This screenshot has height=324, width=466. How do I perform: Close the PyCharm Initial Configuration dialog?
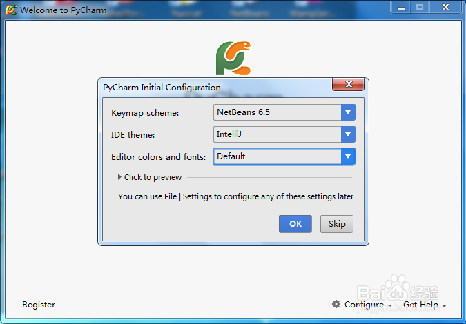point(349,84)
